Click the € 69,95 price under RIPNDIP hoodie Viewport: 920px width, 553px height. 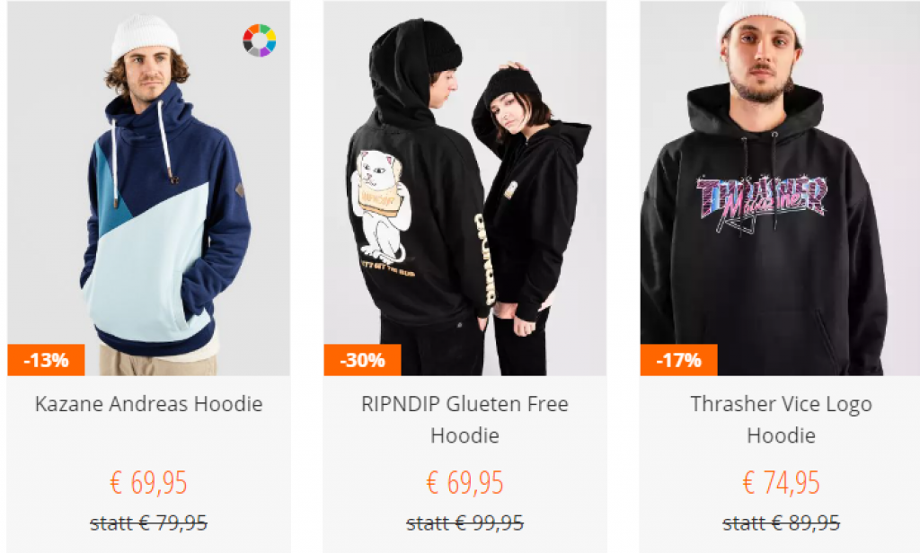pyautogui.click(x=464, y=483)
